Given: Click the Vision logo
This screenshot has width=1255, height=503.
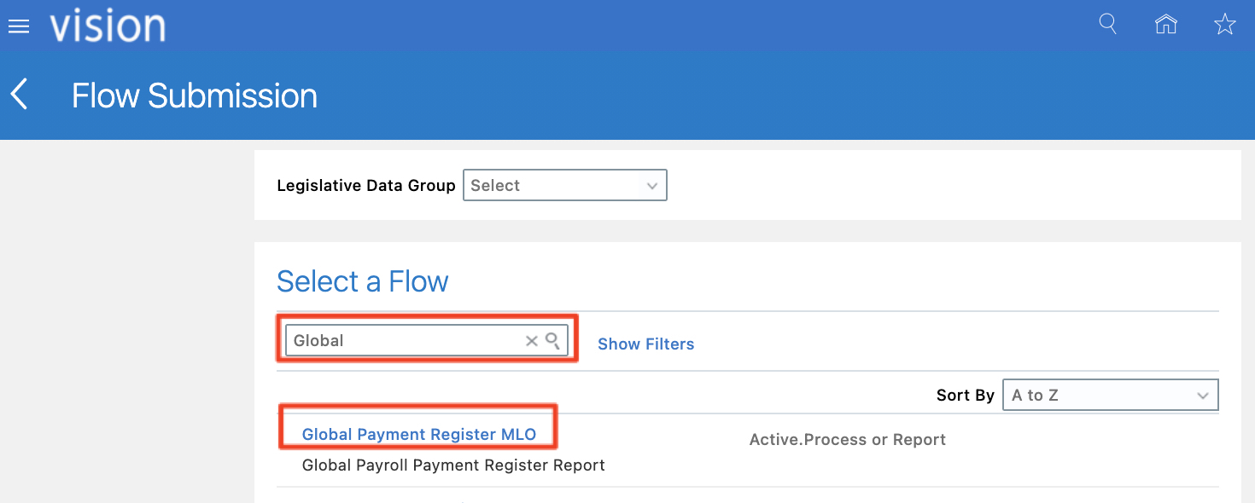Looking at the screenshot, I should click(x=108, y=26).
